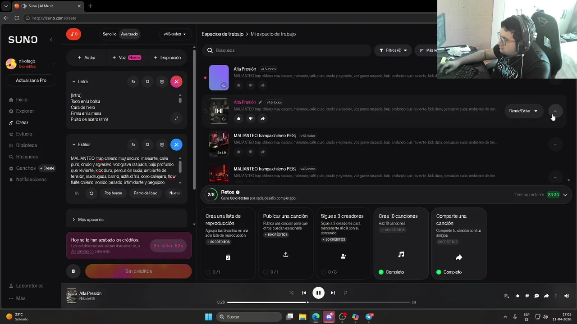The height and width of the screenshot is (324, 577).
Task: Like the playing Alta Presión row
Action: pyautogui.click(x=238, y=118)
